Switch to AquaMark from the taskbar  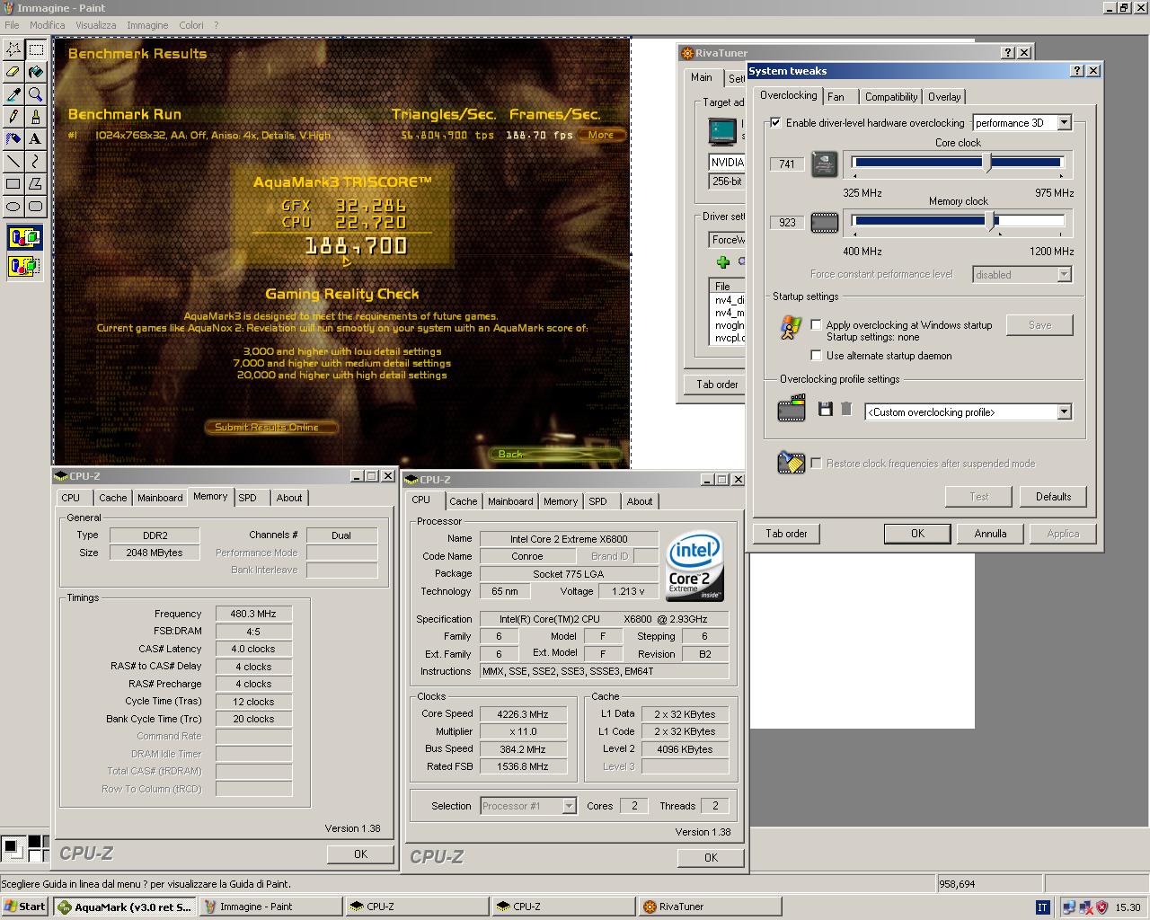(x=125, y=907)
